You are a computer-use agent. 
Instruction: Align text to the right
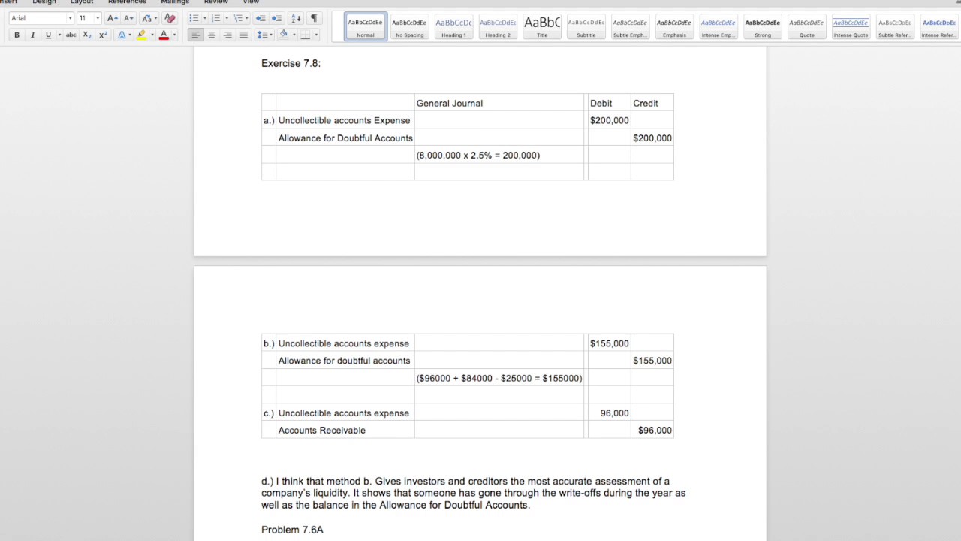coord(227,35)
